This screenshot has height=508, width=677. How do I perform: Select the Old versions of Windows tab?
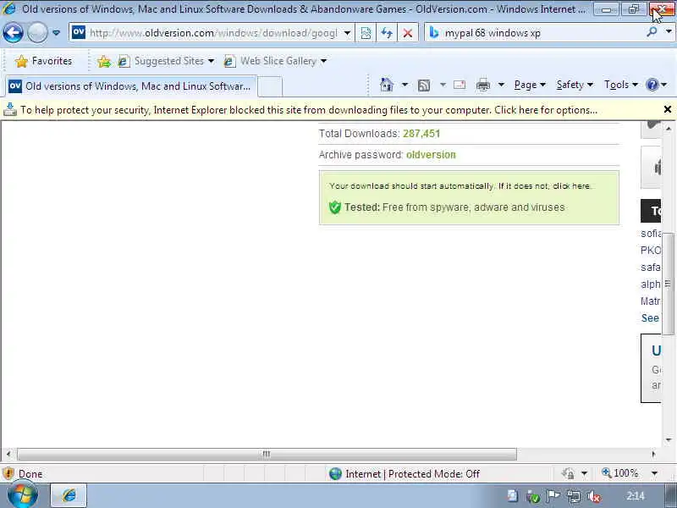point(131,86)
